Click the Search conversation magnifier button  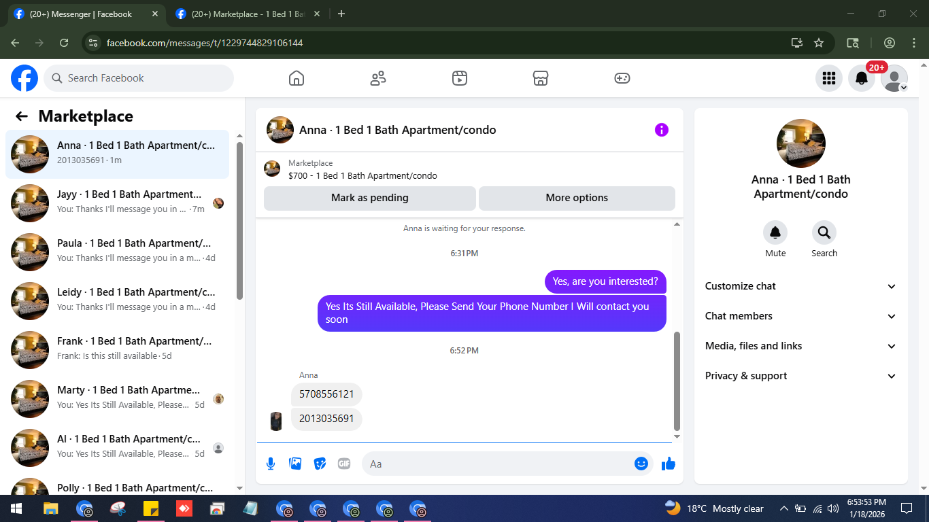[x=824, y=233]
